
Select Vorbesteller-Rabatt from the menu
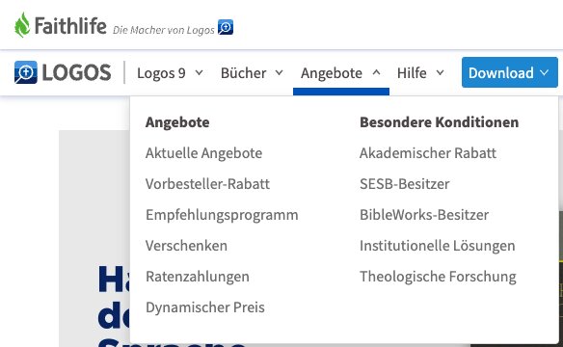pyautogui.click(x=207, y=184)
